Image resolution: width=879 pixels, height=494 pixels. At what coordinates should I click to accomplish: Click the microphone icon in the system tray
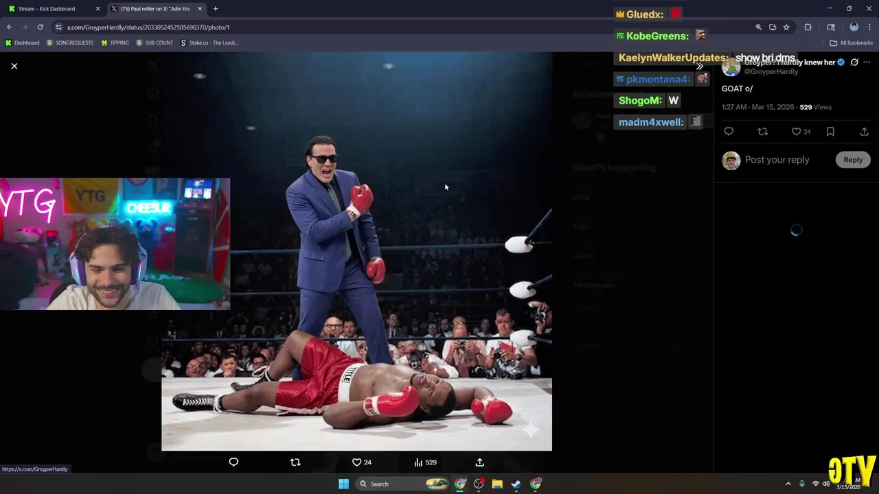point(801,484)
